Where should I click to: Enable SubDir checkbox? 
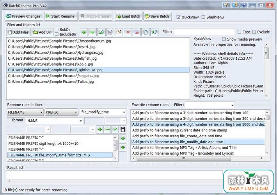[57, 30]
